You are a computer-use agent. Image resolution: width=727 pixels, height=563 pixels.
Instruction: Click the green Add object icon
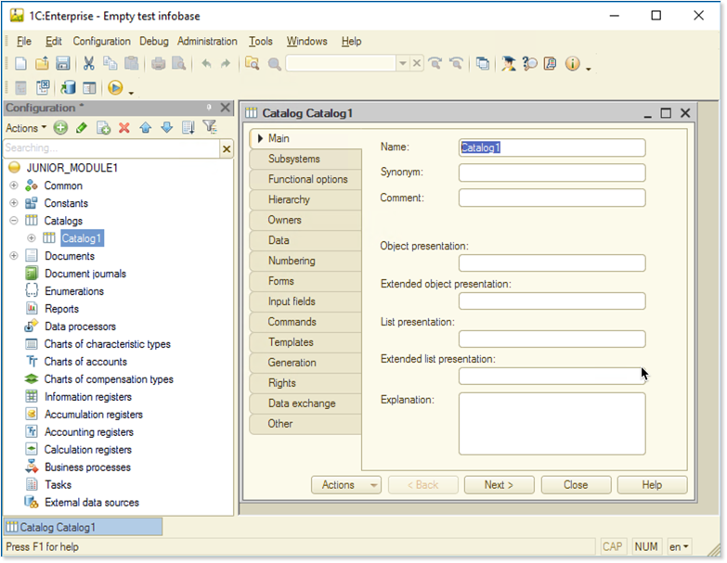[x=60, y=128]
